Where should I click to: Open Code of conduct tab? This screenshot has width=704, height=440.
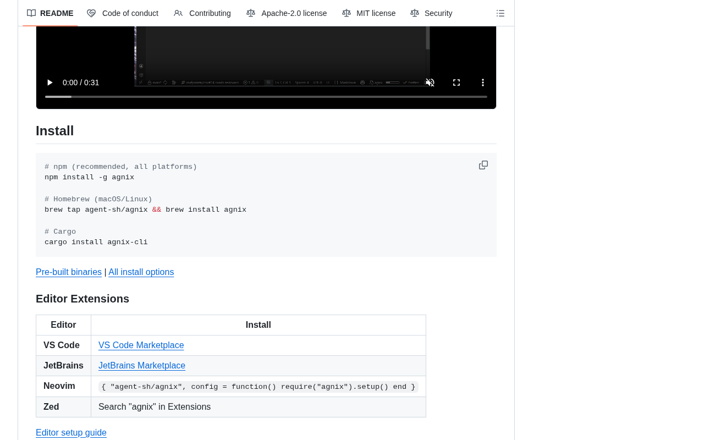pos(123,13)
